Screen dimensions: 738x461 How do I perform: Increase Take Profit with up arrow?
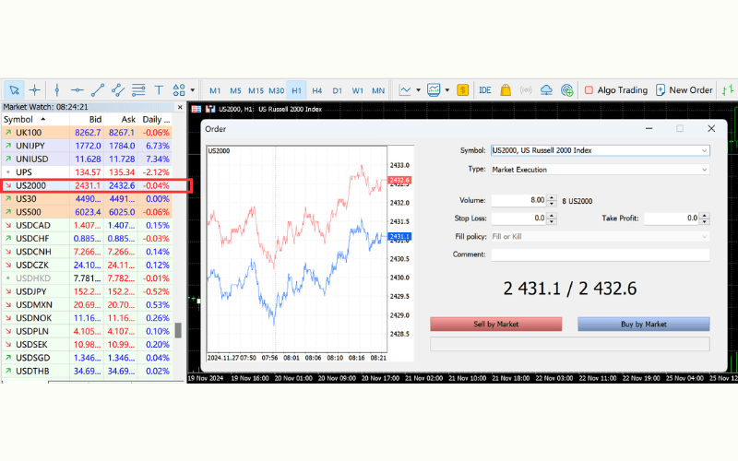click(x=705, y=216)
